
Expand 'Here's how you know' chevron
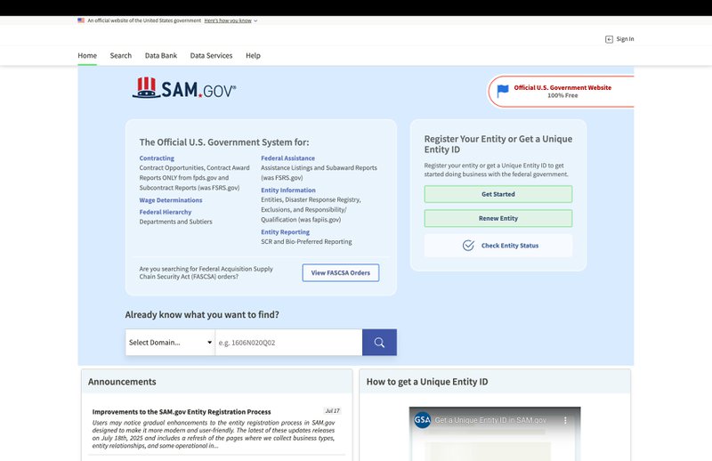click(255, 20)
